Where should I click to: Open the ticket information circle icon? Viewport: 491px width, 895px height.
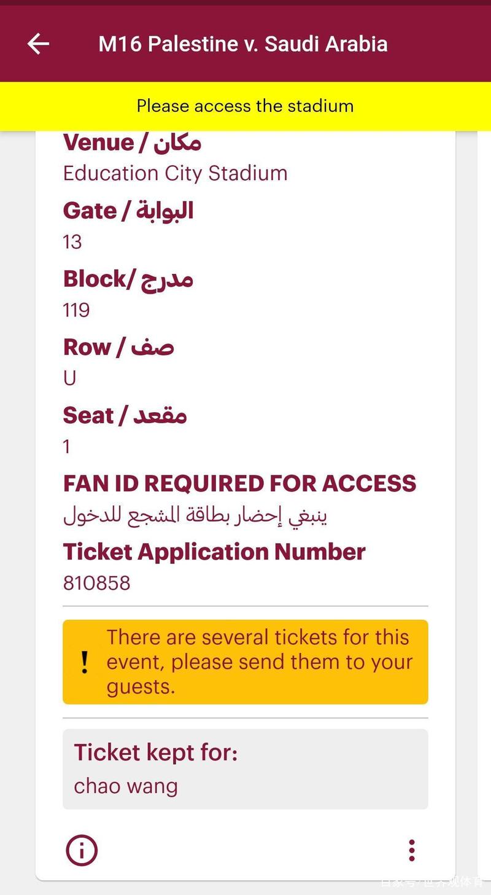pos(82,850)
